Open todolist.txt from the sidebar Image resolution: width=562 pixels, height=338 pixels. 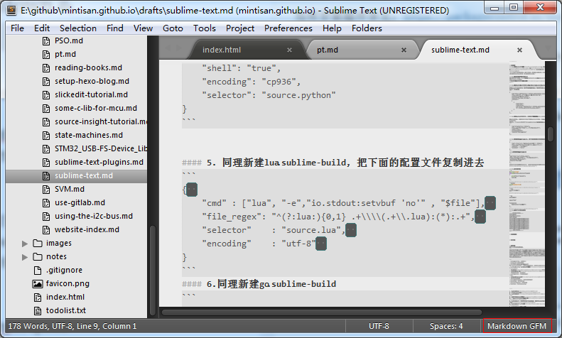click(x=66, y=311)
